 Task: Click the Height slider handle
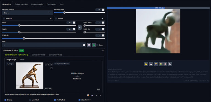pos(19,32)
